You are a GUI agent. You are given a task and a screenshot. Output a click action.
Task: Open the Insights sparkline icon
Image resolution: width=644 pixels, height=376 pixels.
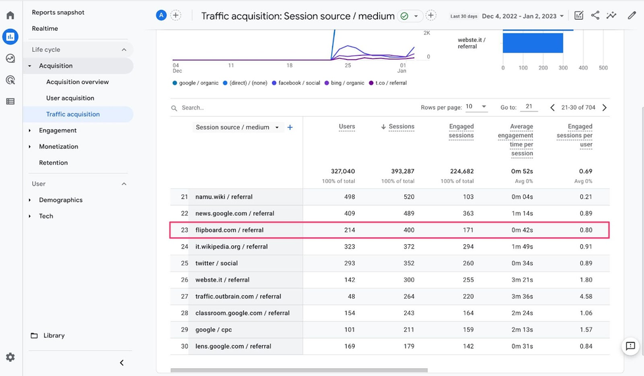coord(611,15)
